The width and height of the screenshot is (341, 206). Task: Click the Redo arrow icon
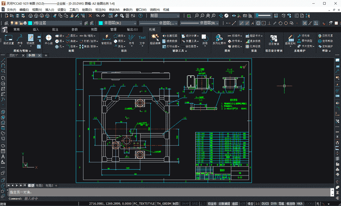103,16
